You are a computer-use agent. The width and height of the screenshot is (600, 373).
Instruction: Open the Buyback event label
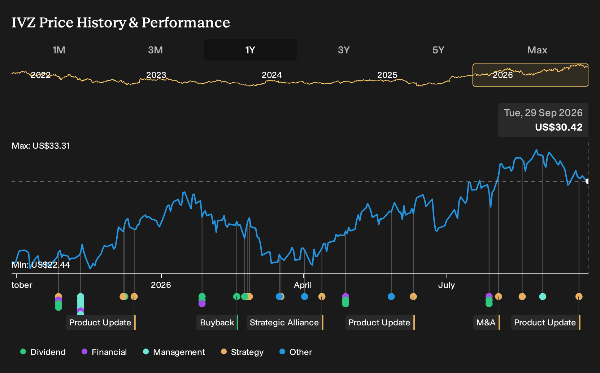point(218,322)
